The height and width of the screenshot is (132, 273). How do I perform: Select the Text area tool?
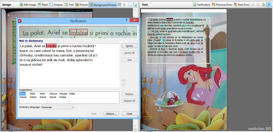(69, 5)
